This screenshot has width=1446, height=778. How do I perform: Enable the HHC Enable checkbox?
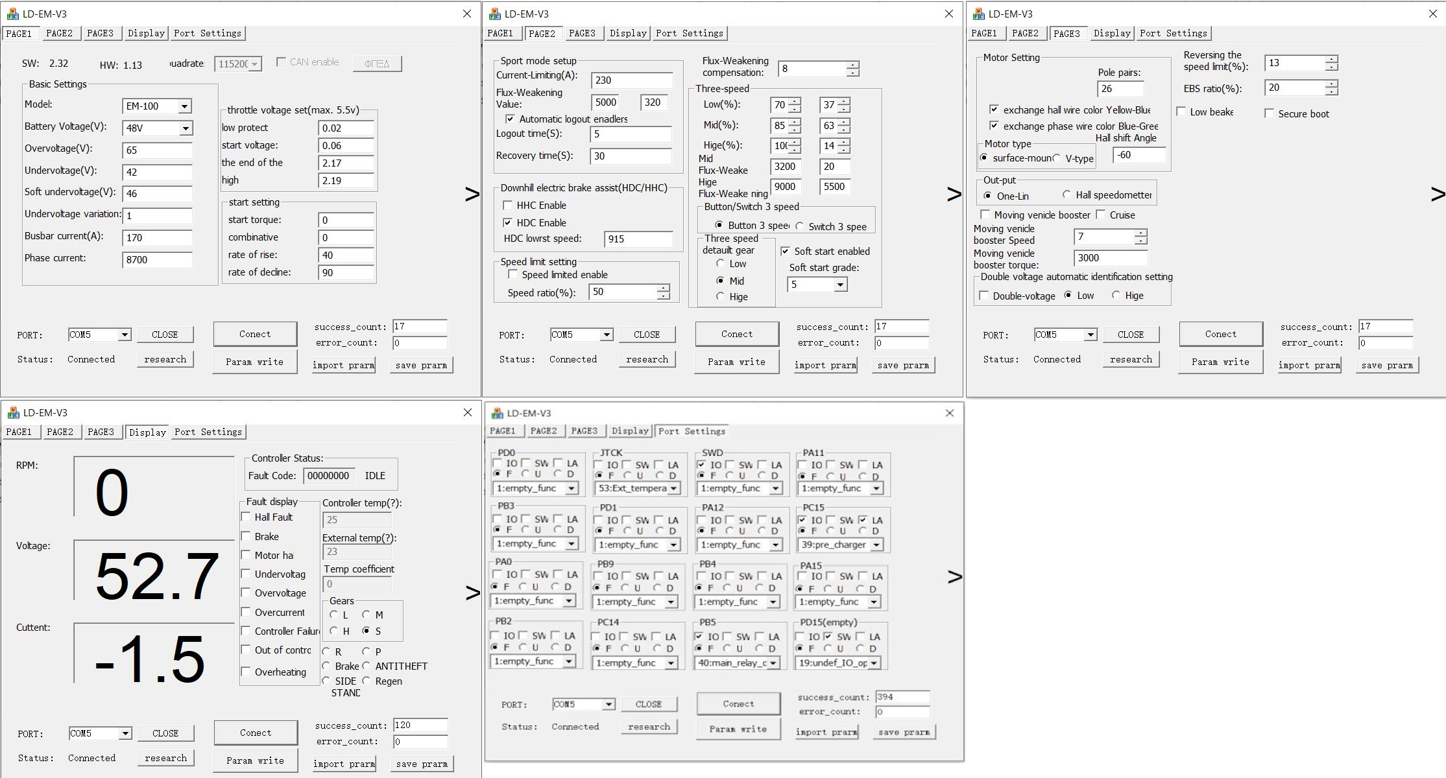(508, 206)
